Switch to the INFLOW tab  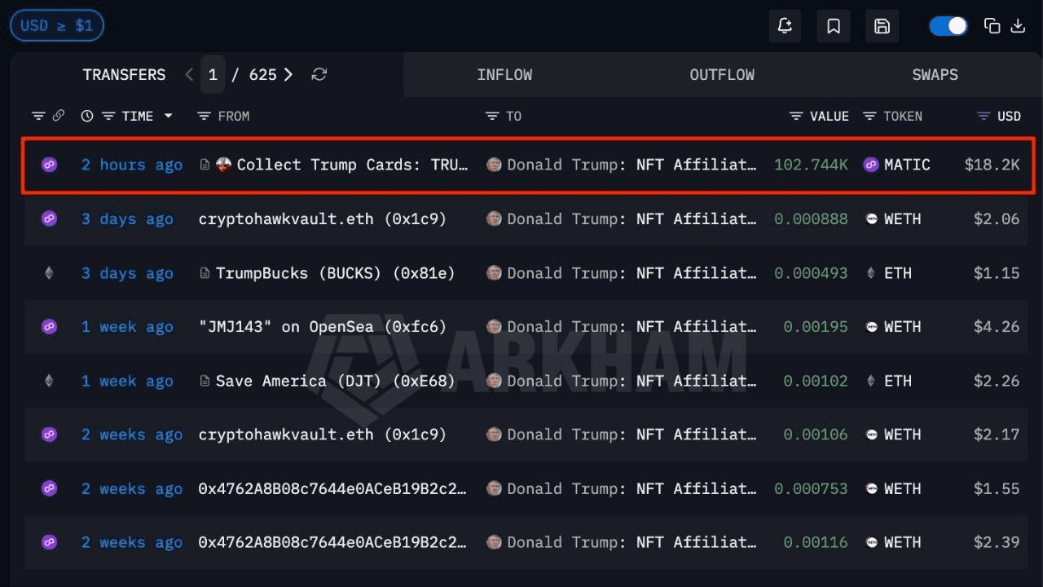coord(504,75)
